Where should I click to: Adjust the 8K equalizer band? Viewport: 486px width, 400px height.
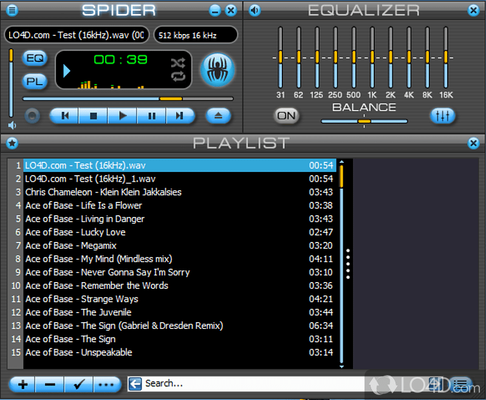tap(427, 57)
